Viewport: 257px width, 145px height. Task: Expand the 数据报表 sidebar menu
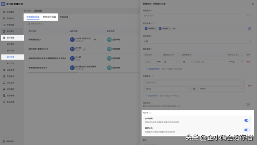[21, 76]
